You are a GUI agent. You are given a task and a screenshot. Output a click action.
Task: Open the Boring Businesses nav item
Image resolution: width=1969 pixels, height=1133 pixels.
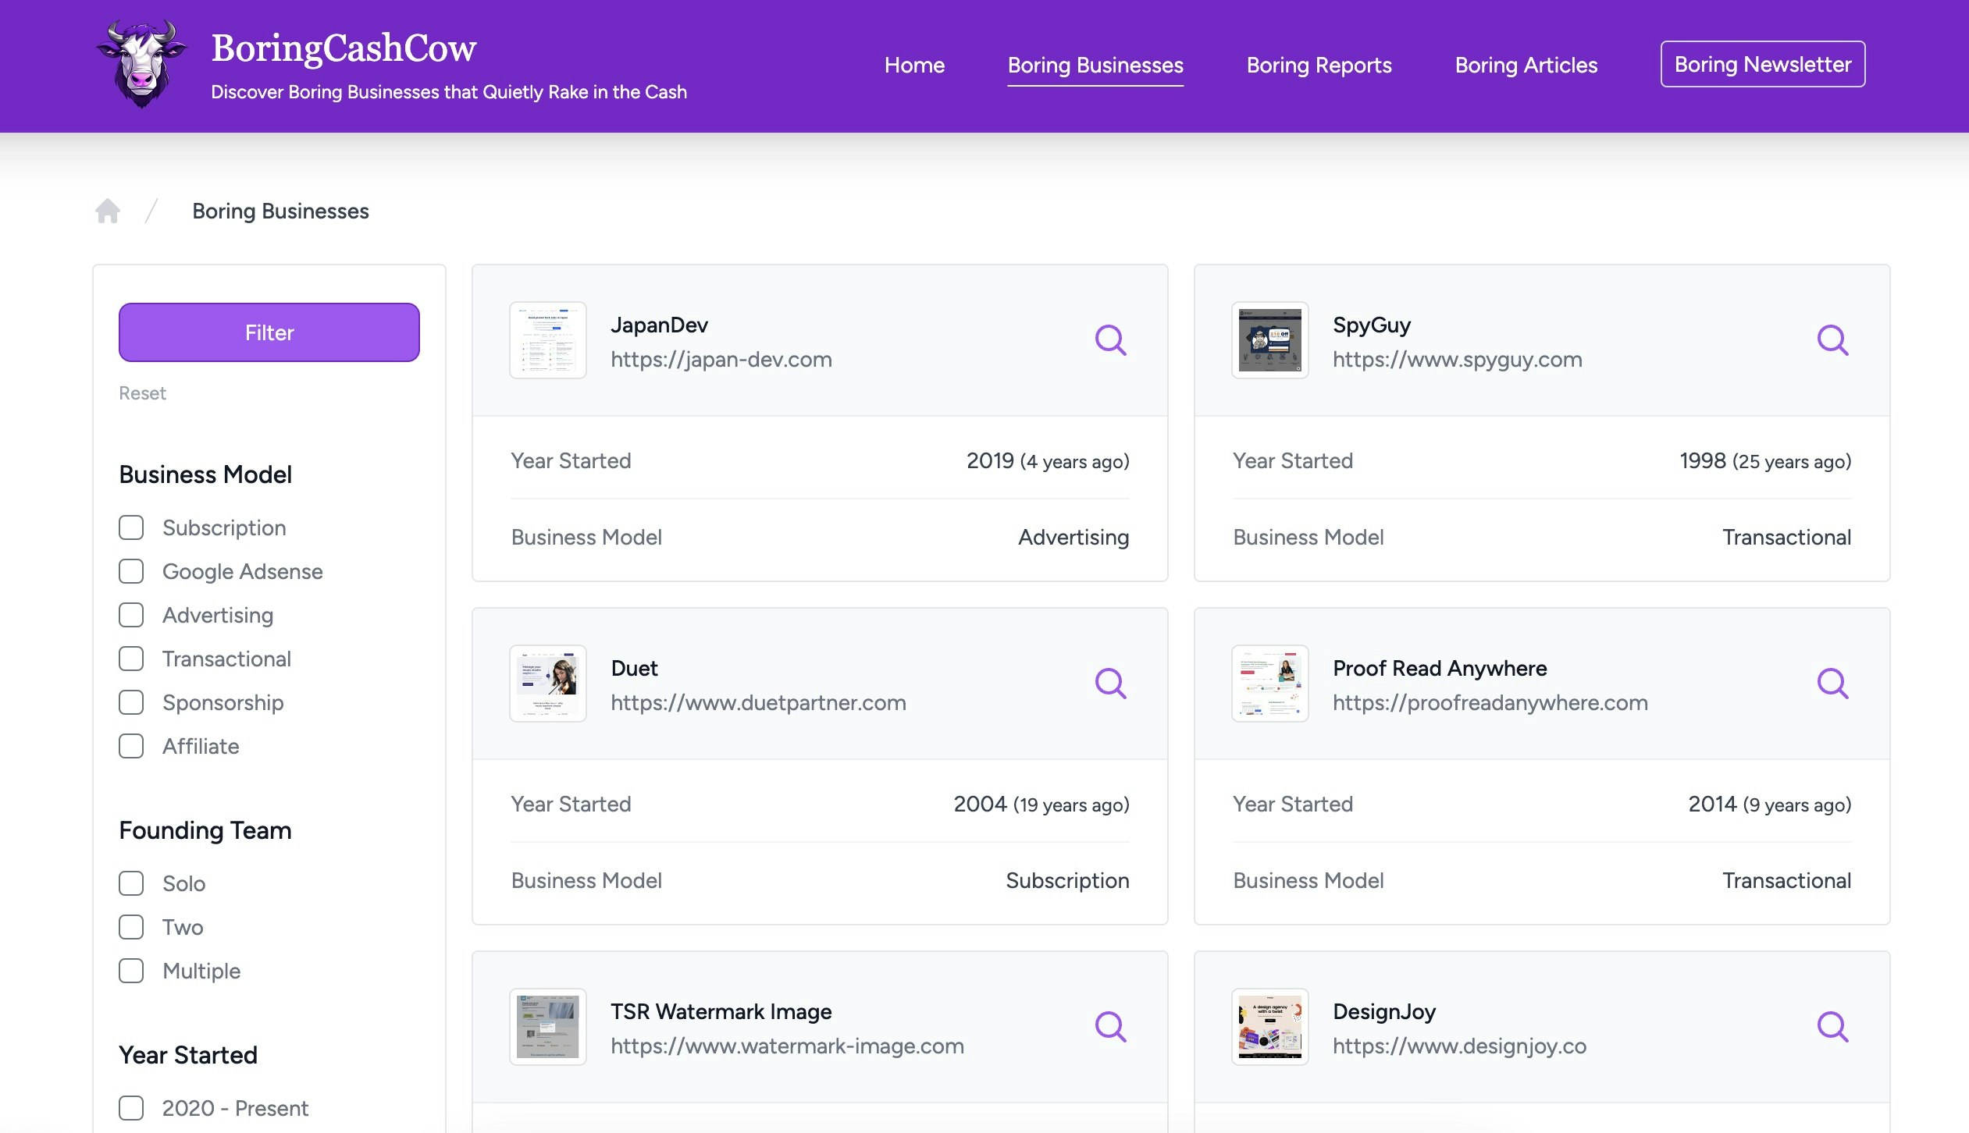[x=1095, y=65]
